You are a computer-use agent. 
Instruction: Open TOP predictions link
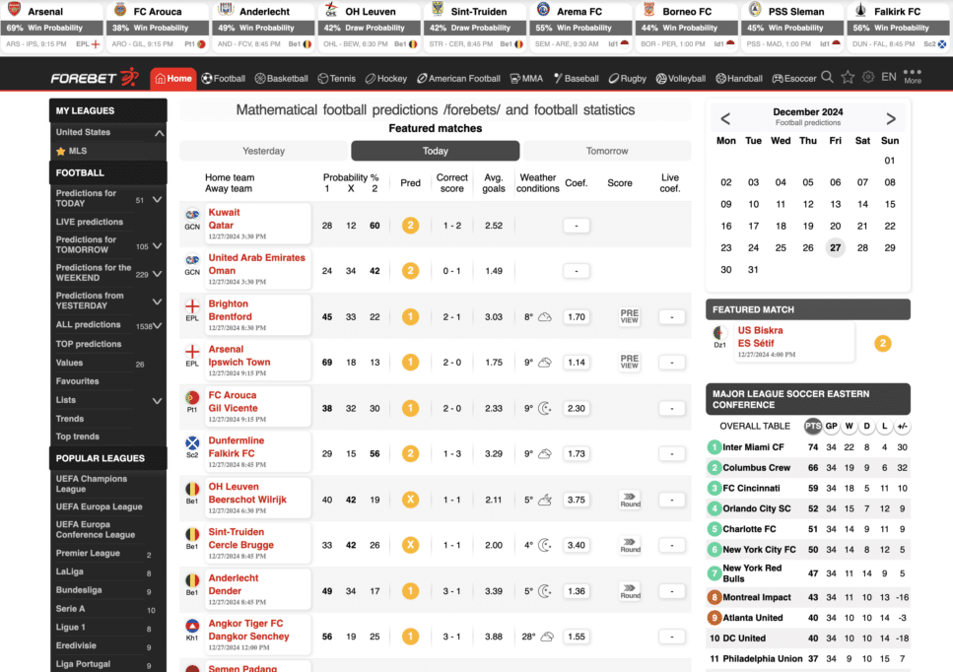pyautogui.click(x=89, y=344)
